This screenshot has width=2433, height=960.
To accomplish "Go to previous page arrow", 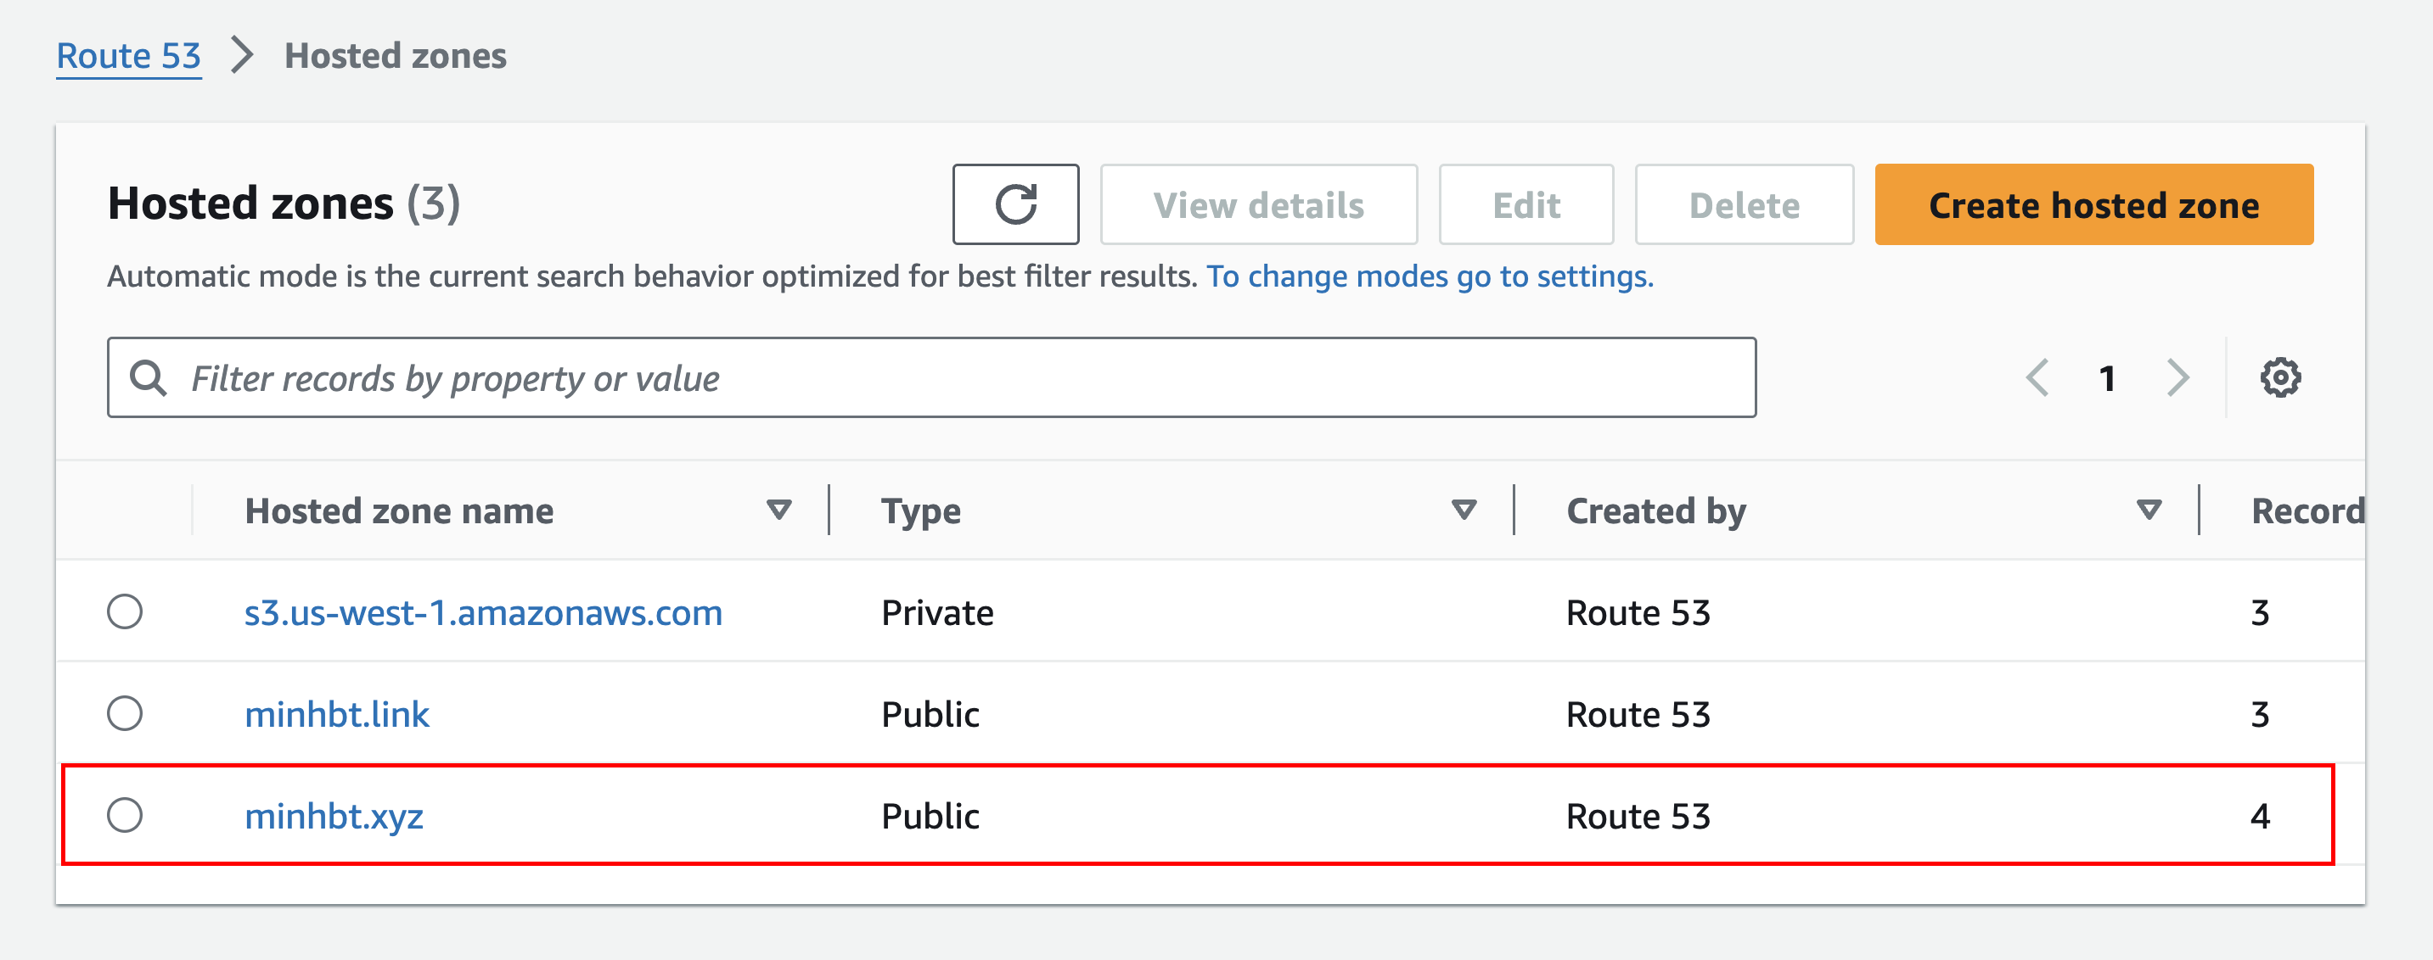I will pos(2037,377).
